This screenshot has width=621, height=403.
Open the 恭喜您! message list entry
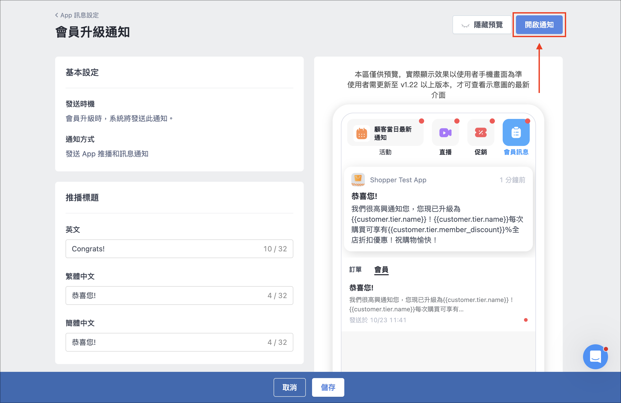438,304
